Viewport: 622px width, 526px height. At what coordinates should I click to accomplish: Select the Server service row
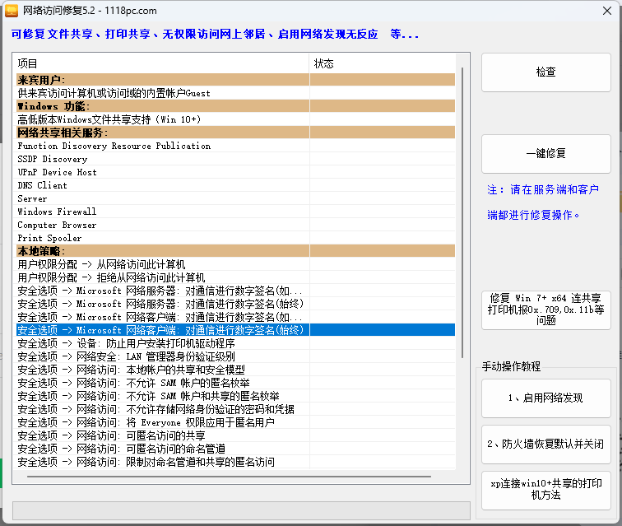pyautogui.click(x=235, y=198)
